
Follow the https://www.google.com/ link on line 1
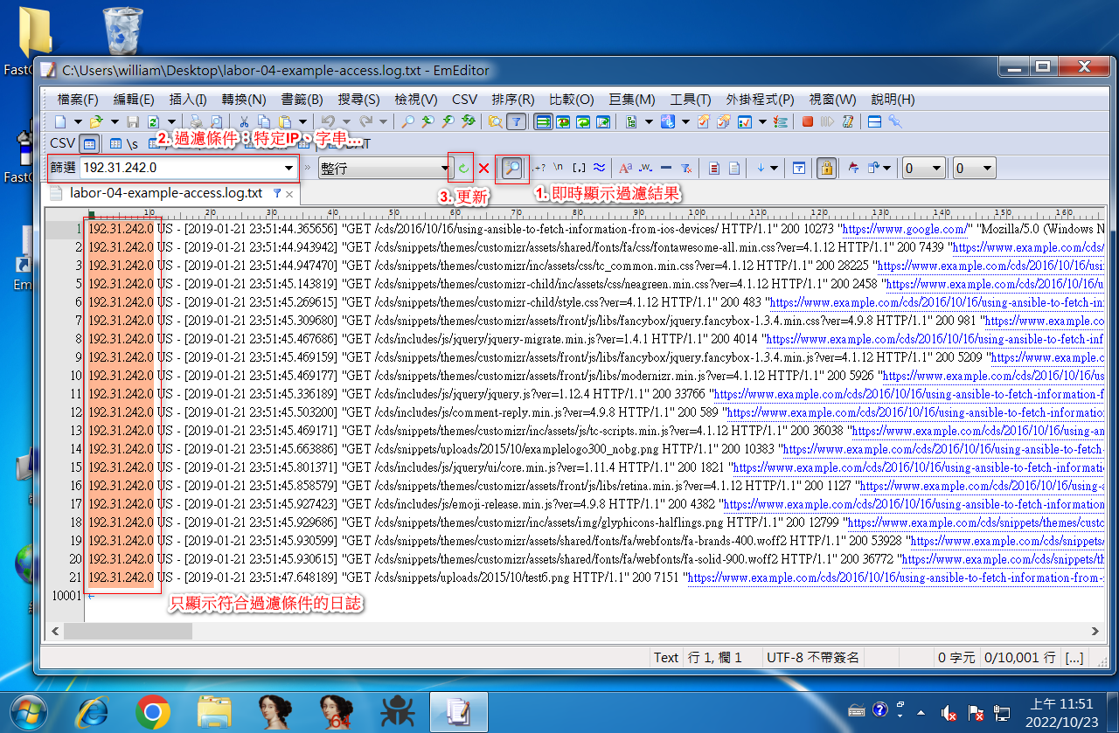pyautogui.click(x=903, y=229)
